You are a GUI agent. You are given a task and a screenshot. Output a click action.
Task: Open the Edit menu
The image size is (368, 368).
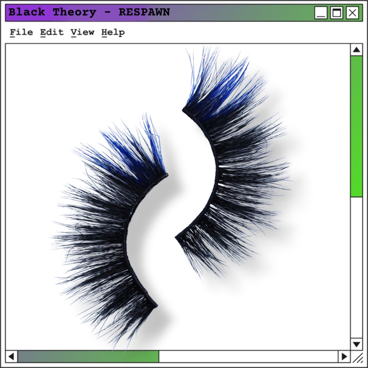pos(52,32)
